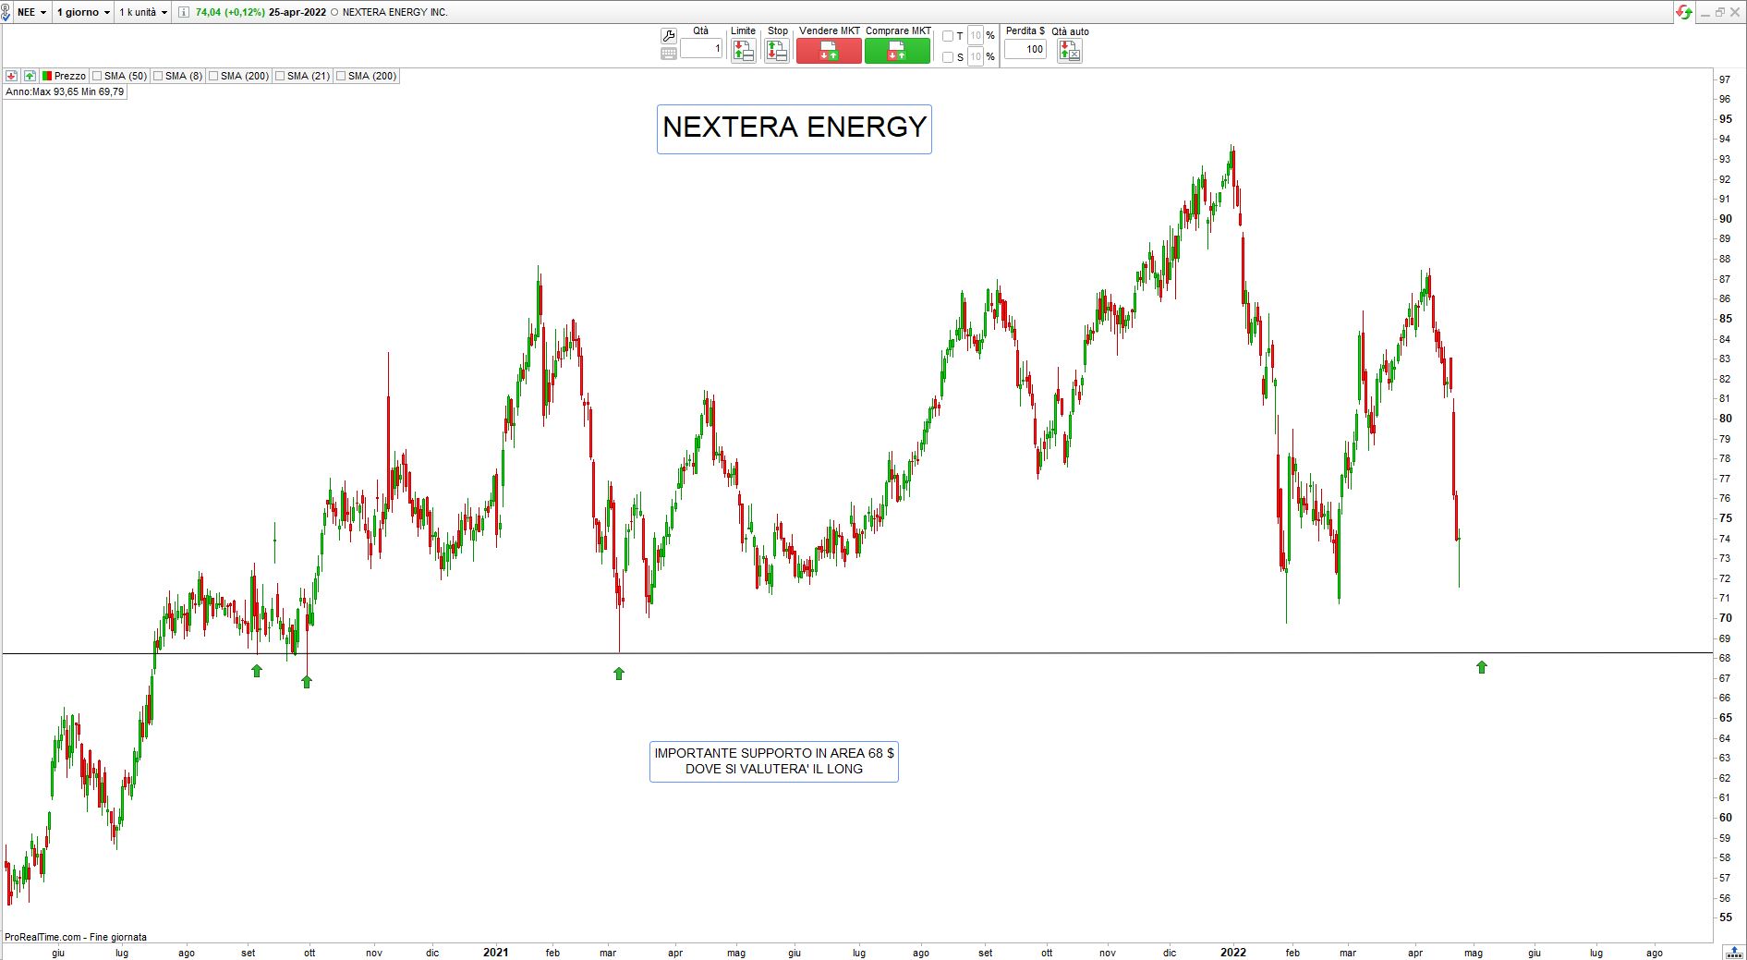This screenshot has width=1747, height=960.
Task: Place a Limite order using its icon
Action: (x=743, y=51)
